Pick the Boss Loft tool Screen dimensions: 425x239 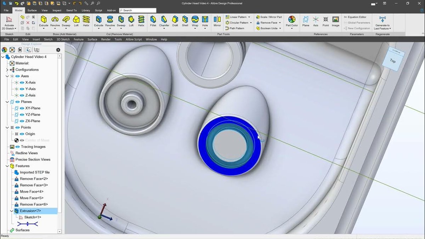pyautogui.click(x=76, y=21)
